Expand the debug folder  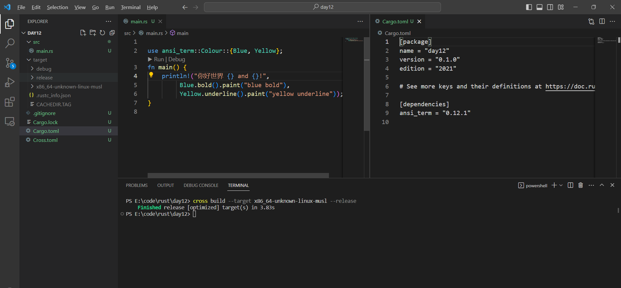44,69
